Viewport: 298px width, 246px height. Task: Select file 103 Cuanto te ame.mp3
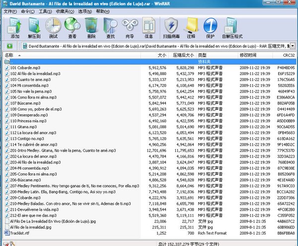(x=30, y=80)
